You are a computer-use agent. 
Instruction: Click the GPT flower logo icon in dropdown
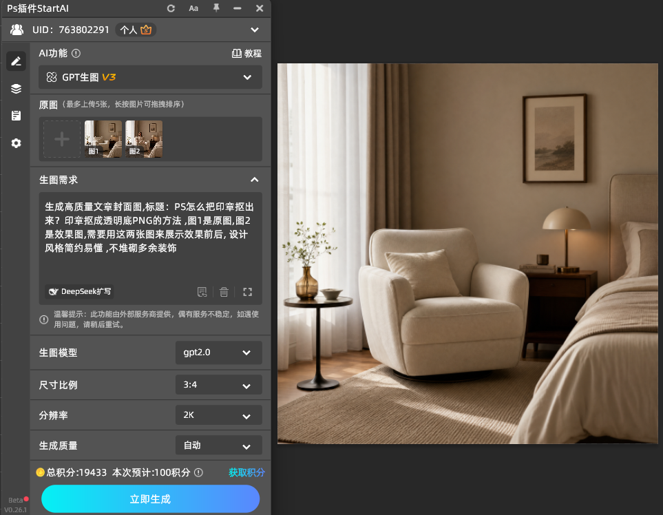pos(52,77)
